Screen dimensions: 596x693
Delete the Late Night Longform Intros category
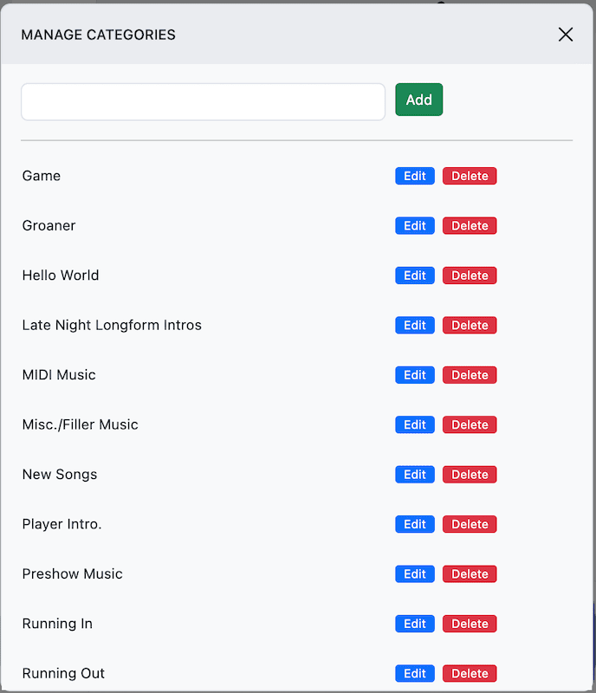point(470,325)
